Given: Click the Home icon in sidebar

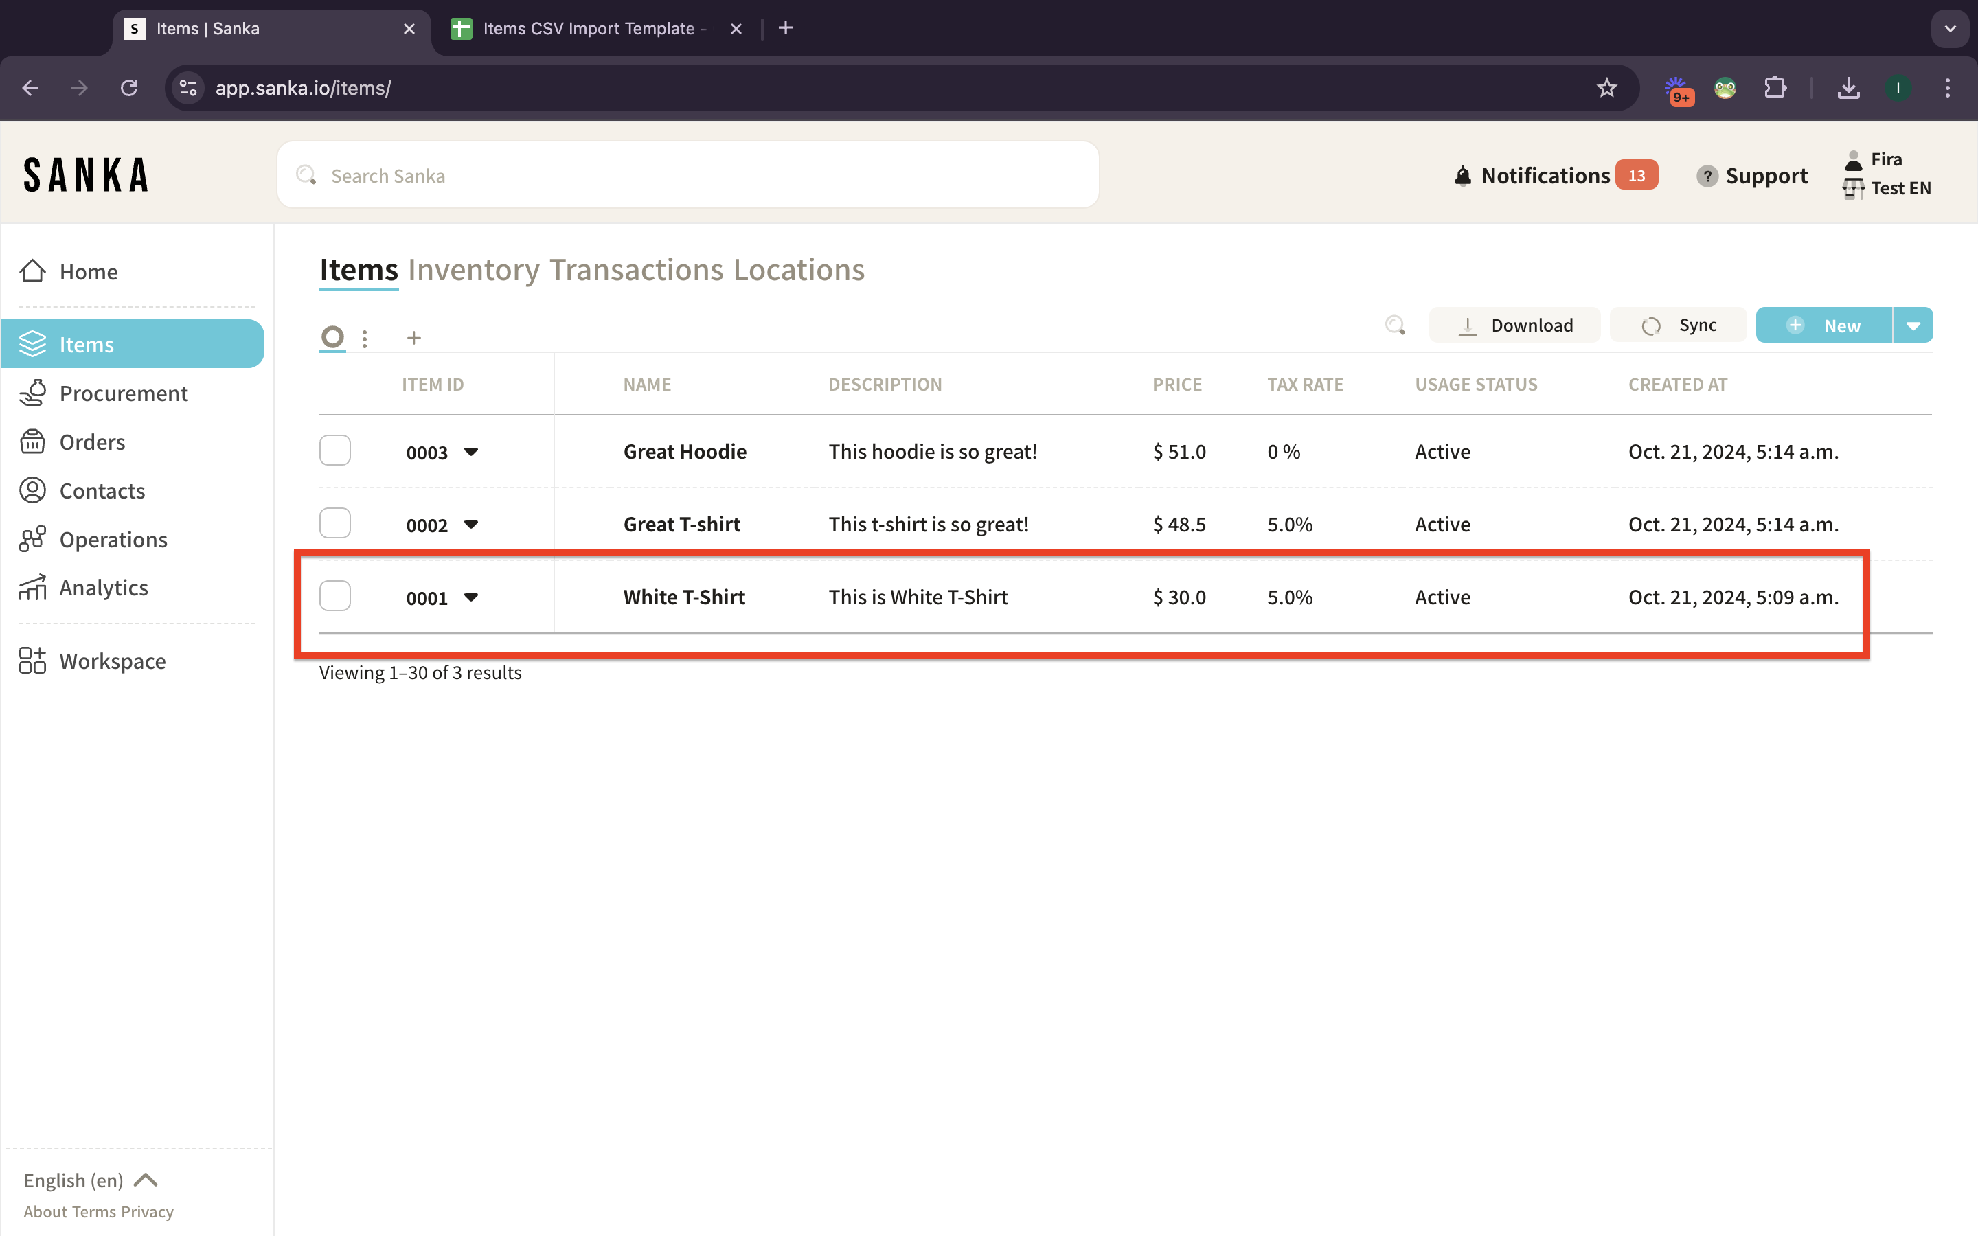Looking at the screenshot, I should click(x=33, y=271).
